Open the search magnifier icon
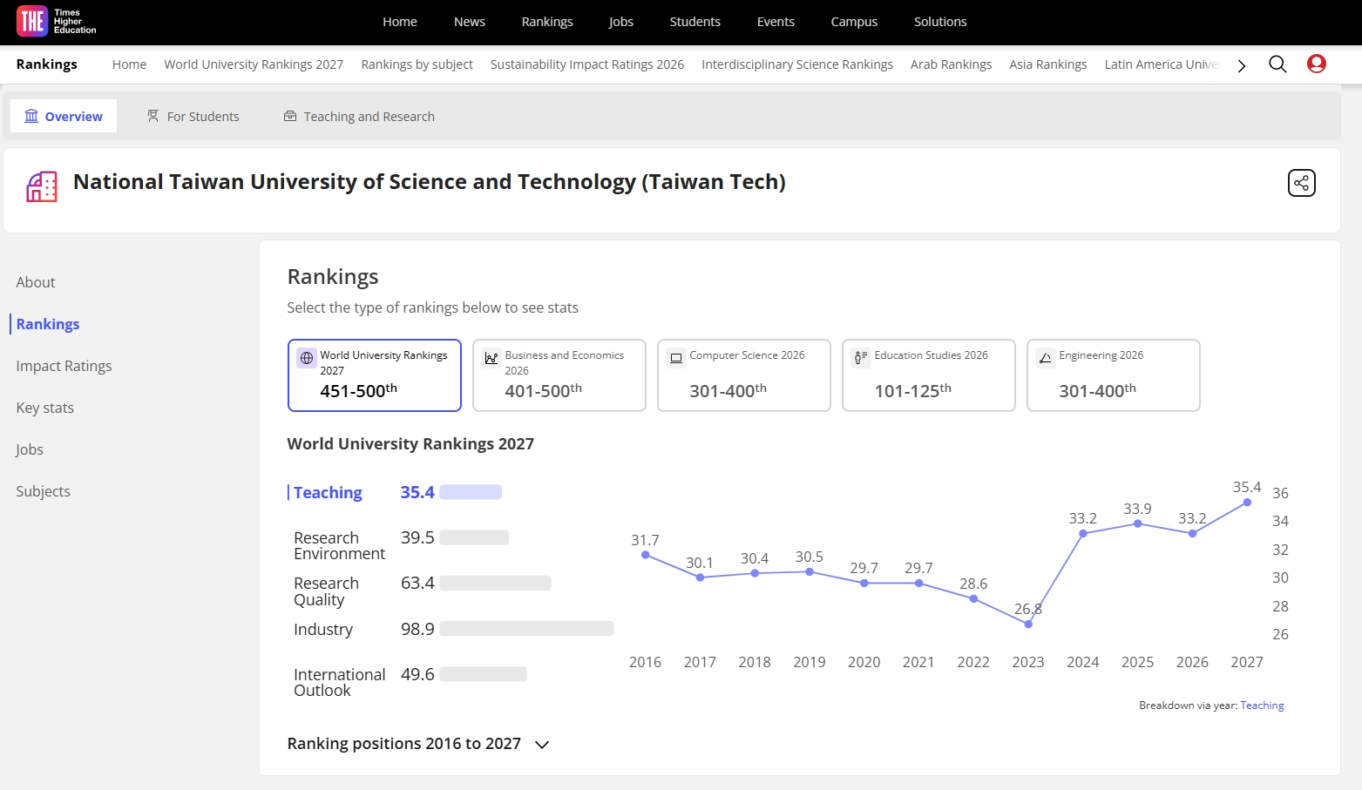 coord(1277,64)
